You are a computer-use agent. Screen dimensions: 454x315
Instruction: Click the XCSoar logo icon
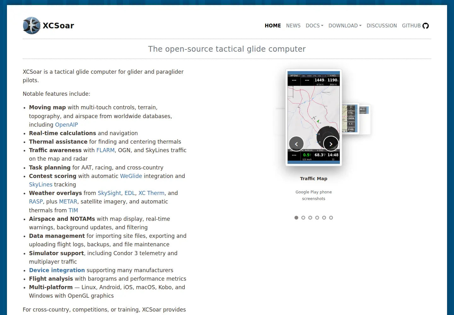[32, 26]
